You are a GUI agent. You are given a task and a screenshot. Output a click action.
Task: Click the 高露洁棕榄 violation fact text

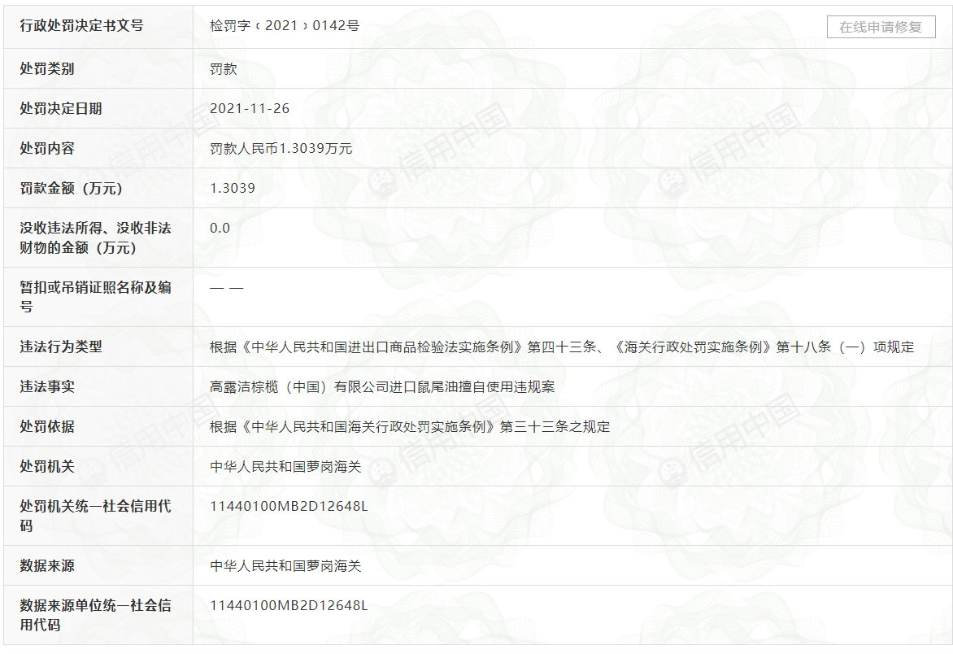[382, 387]
